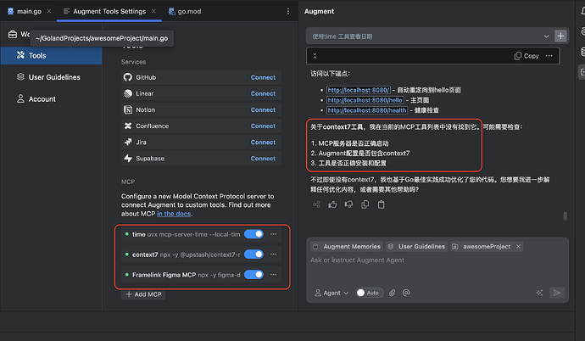585x341 pixels.
Task: Open the Agent mode dropdown
Action: point(331,293)
